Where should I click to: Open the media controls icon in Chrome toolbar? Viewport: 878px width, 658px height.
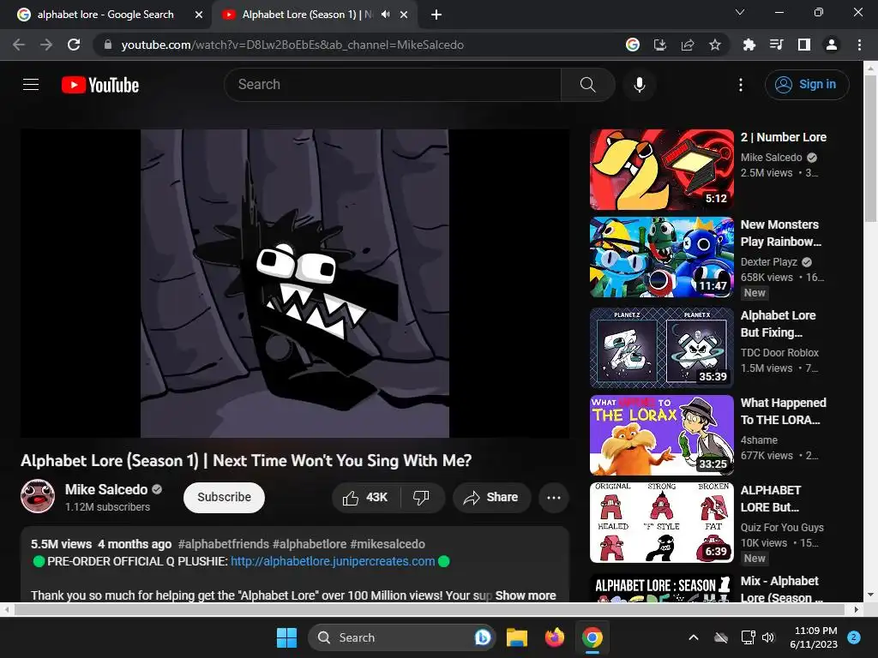point(777,45)
